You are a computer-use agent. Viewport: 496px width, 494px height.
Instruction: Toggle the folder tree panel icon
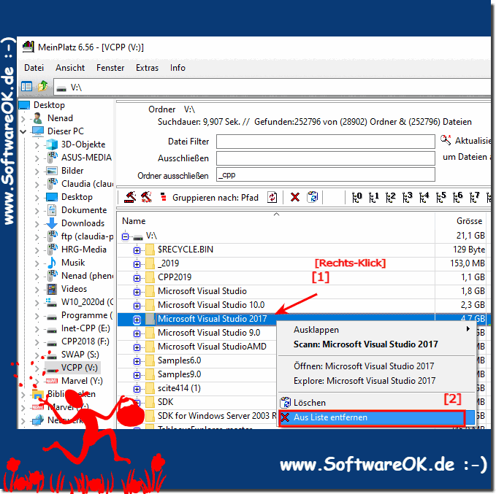point(26,86)
